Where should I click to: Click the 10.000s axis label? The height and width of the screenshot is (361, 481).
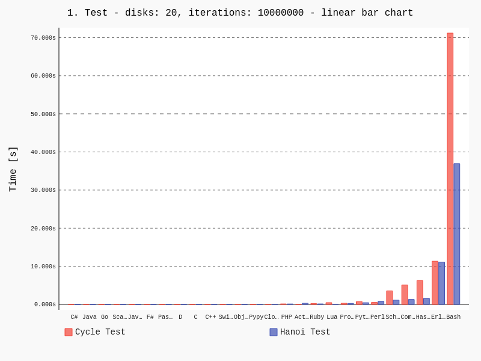pyautogui.click(x=43, y=267)
